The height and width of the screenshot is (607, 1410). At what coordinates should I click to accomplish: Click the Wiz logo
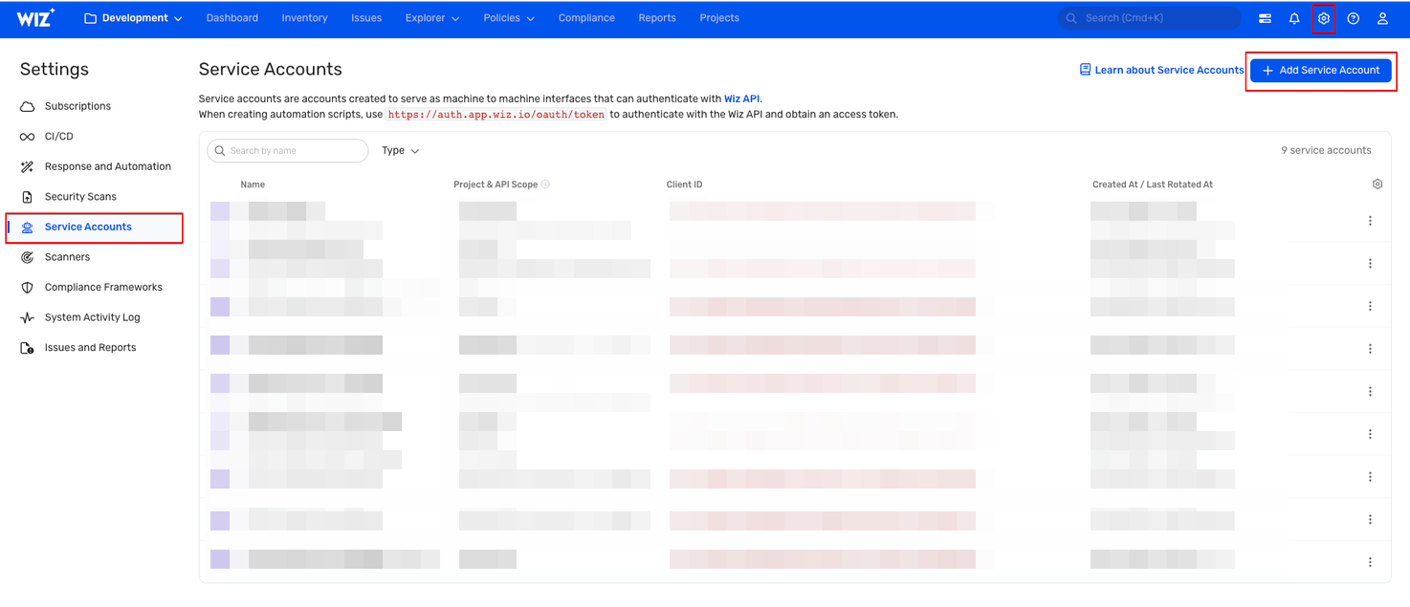(x=35, y=17)
